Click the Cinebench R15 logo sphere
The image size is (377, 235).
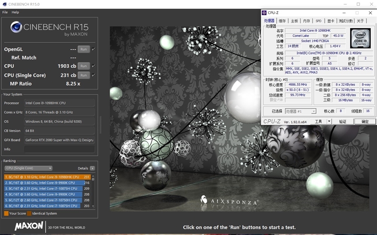click(x=16, y=27)
